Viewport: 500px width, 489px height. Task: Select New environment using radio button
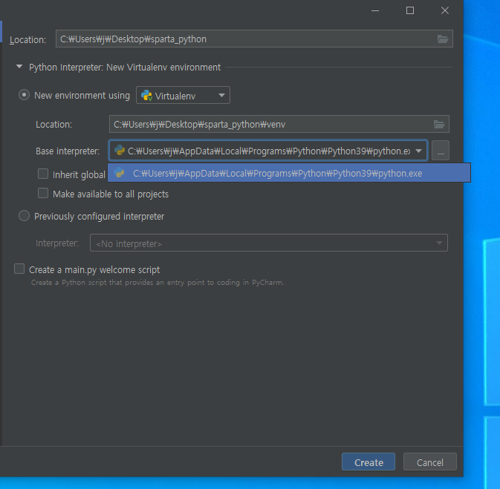click(24, 95)
